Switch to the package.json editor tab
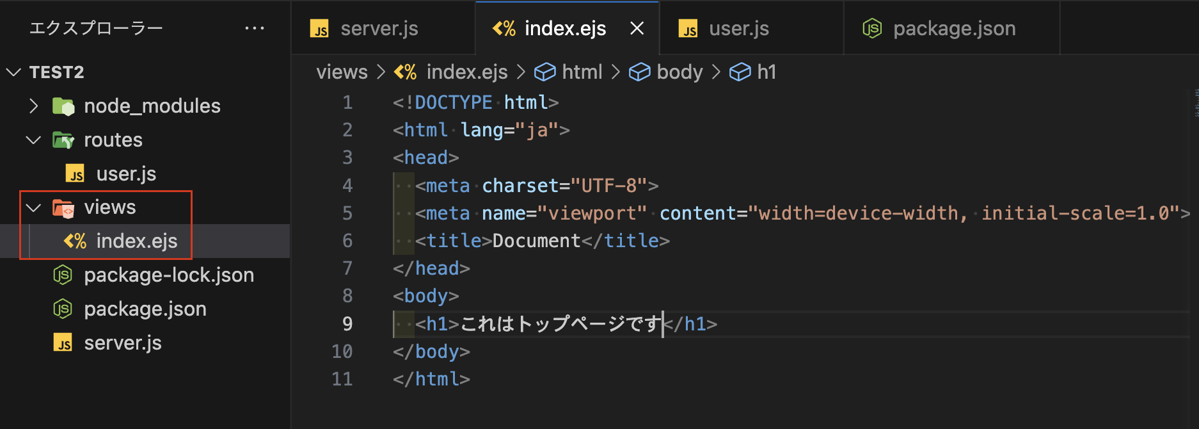The width and height of the screenshot is (1199, 429). click(952, 28)
